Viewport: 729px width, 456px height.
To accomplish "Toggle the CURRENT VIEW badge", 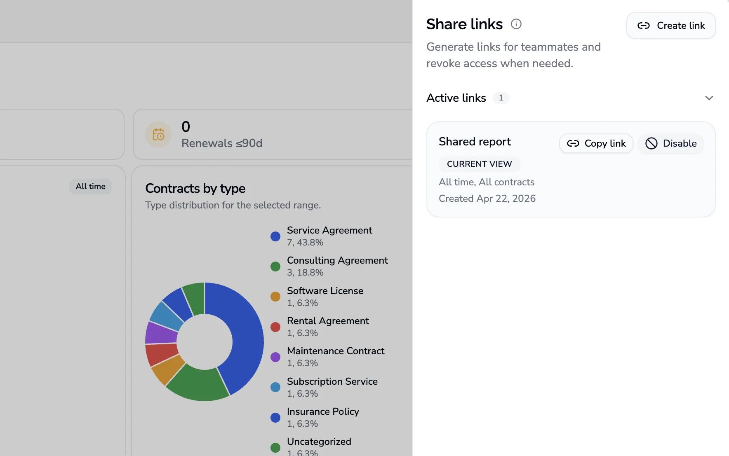I will coord(479,164).
